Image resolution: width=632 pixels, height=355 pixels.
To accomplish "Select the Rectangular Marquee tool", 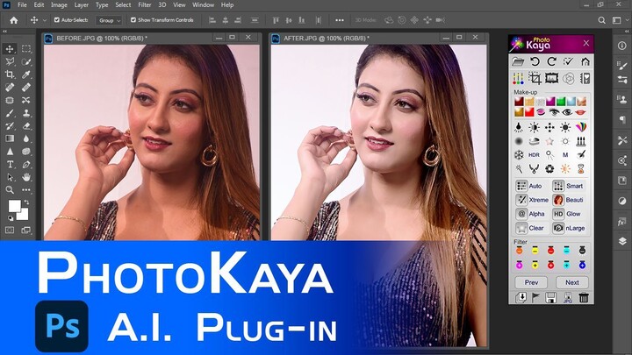I will tap(26, 49).
